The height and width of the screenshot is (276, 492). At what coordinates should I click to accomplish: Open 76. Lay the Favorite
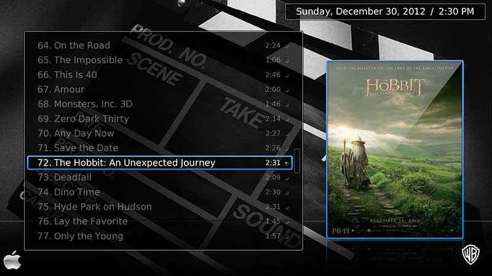[x=160, y=221]
